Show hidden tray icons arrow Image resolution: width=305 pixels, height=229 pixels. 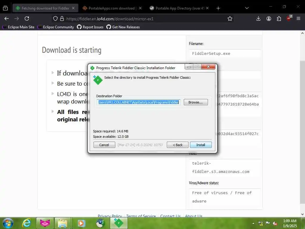253,223
